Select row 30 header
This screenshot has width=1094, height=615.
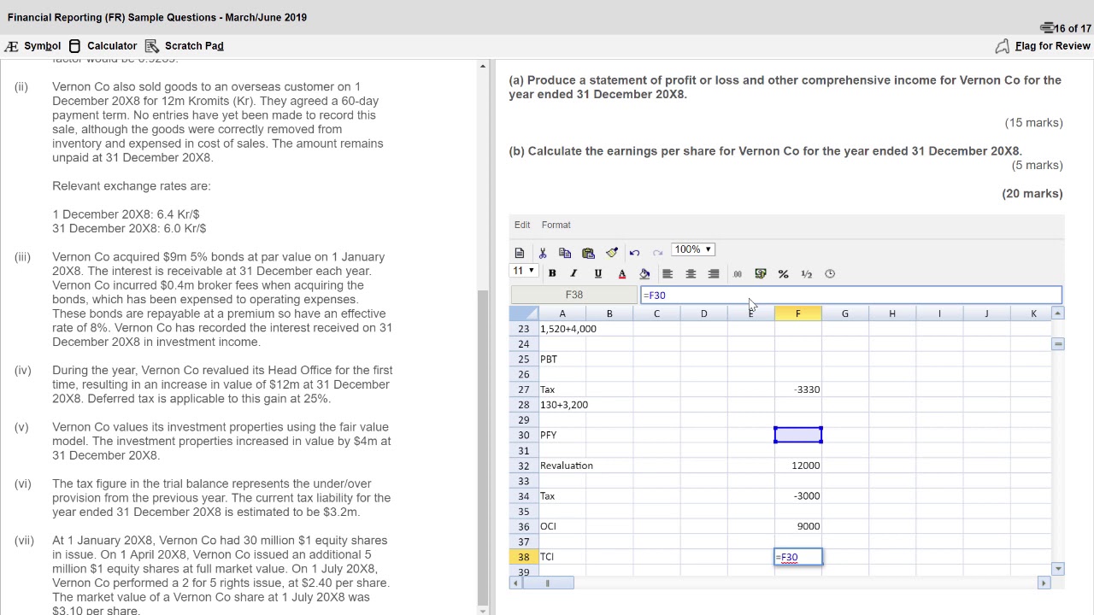(524, 435)
